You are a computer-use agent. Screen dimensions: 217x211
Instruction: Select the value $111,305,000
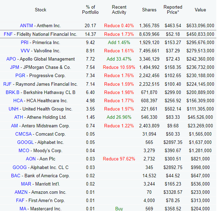pyautogui.click(x=200, y=109)
